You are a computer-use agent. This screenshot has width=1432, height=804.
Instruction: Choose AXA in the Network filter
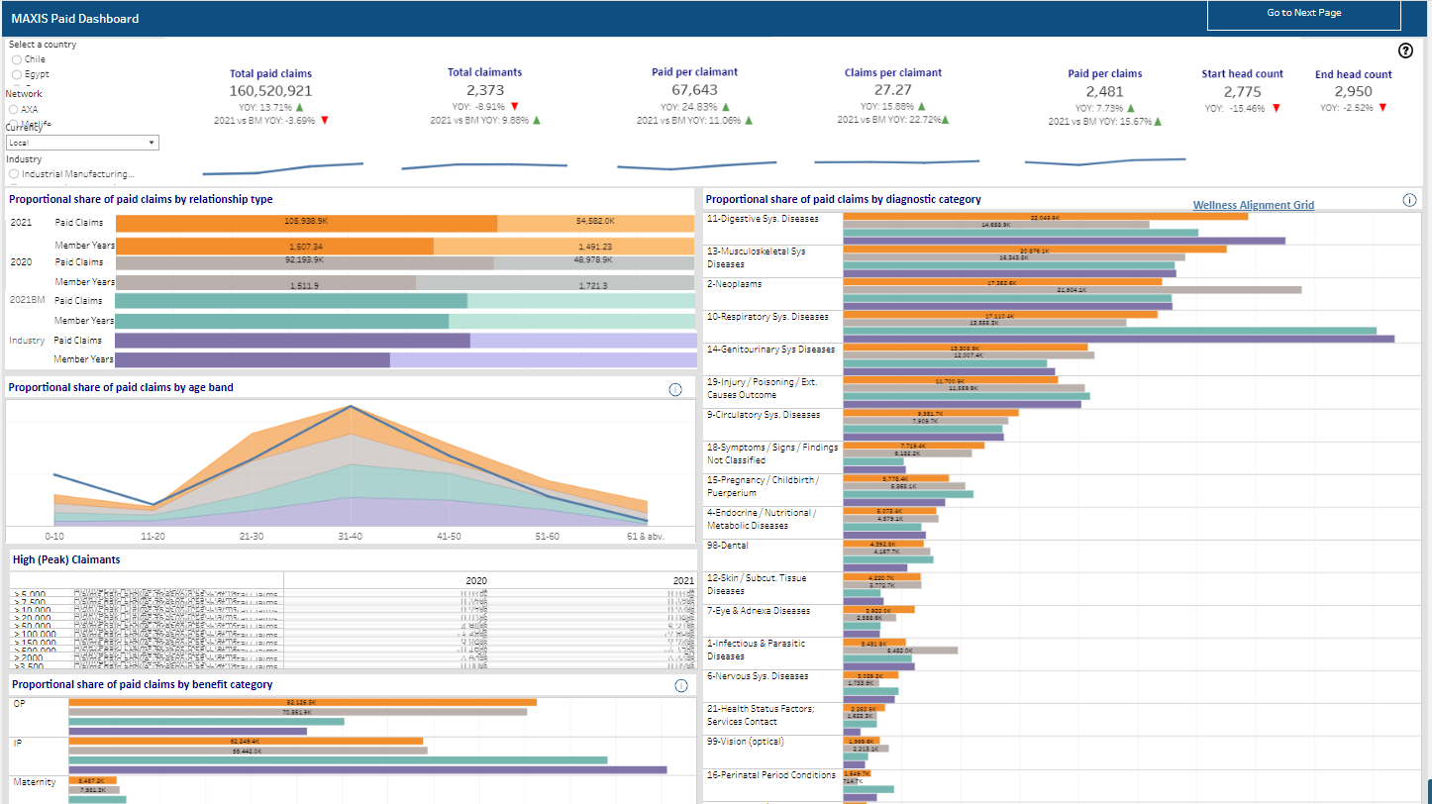[x=14, y=109]
